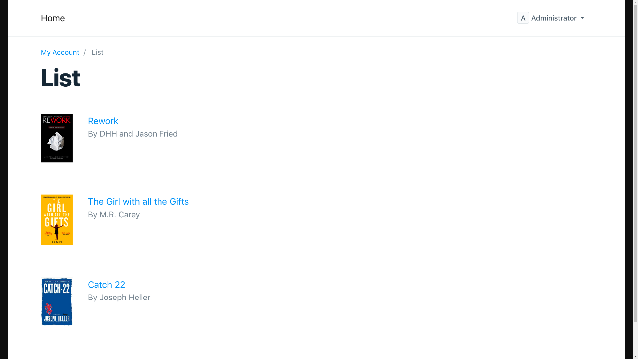Click the large List page heading
The image size is (638, 359).
(x=60, y=78)
